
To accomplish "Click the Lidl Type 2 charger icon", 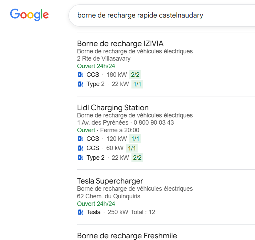I will tap(81, 158).
